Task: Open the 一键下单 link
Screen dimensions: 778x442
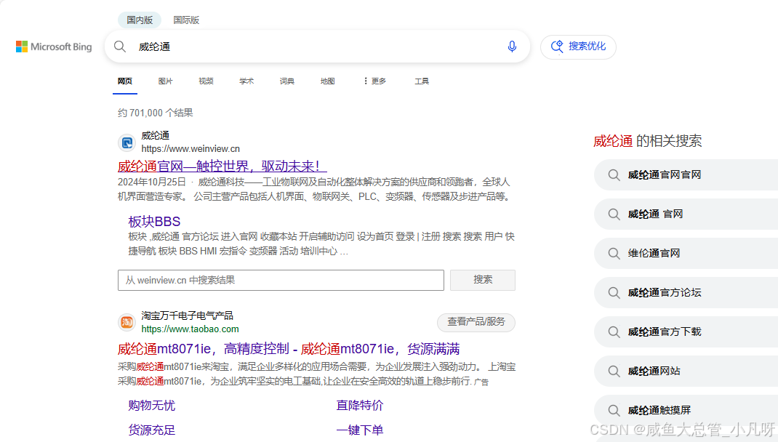Action: click(x=360, y=430)
